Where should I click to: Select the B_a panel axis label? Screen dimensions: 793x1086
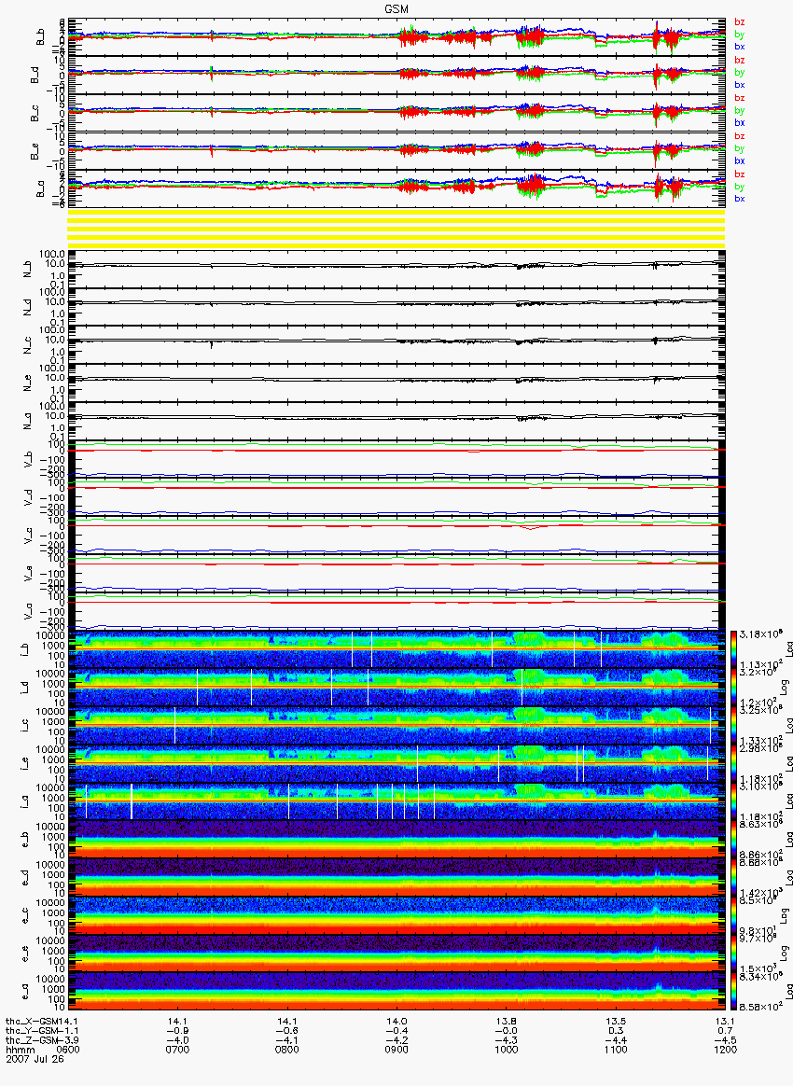point(41,189)
